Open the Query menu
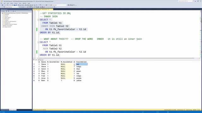Screen dimensions: 202x113 (x=12, y=3)
